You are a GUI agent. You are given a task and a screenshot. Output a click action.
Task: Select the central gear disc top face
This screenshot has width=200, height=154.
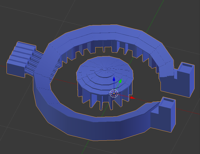(x=105, y=75)
